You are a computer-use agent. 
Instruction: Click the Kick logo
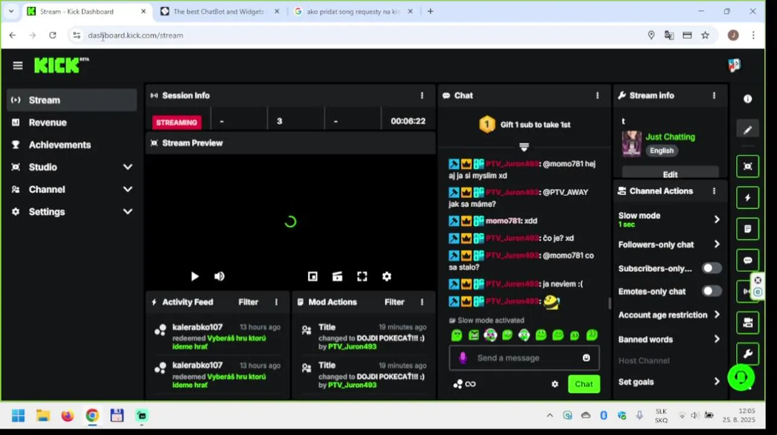[x=61, y=65]
